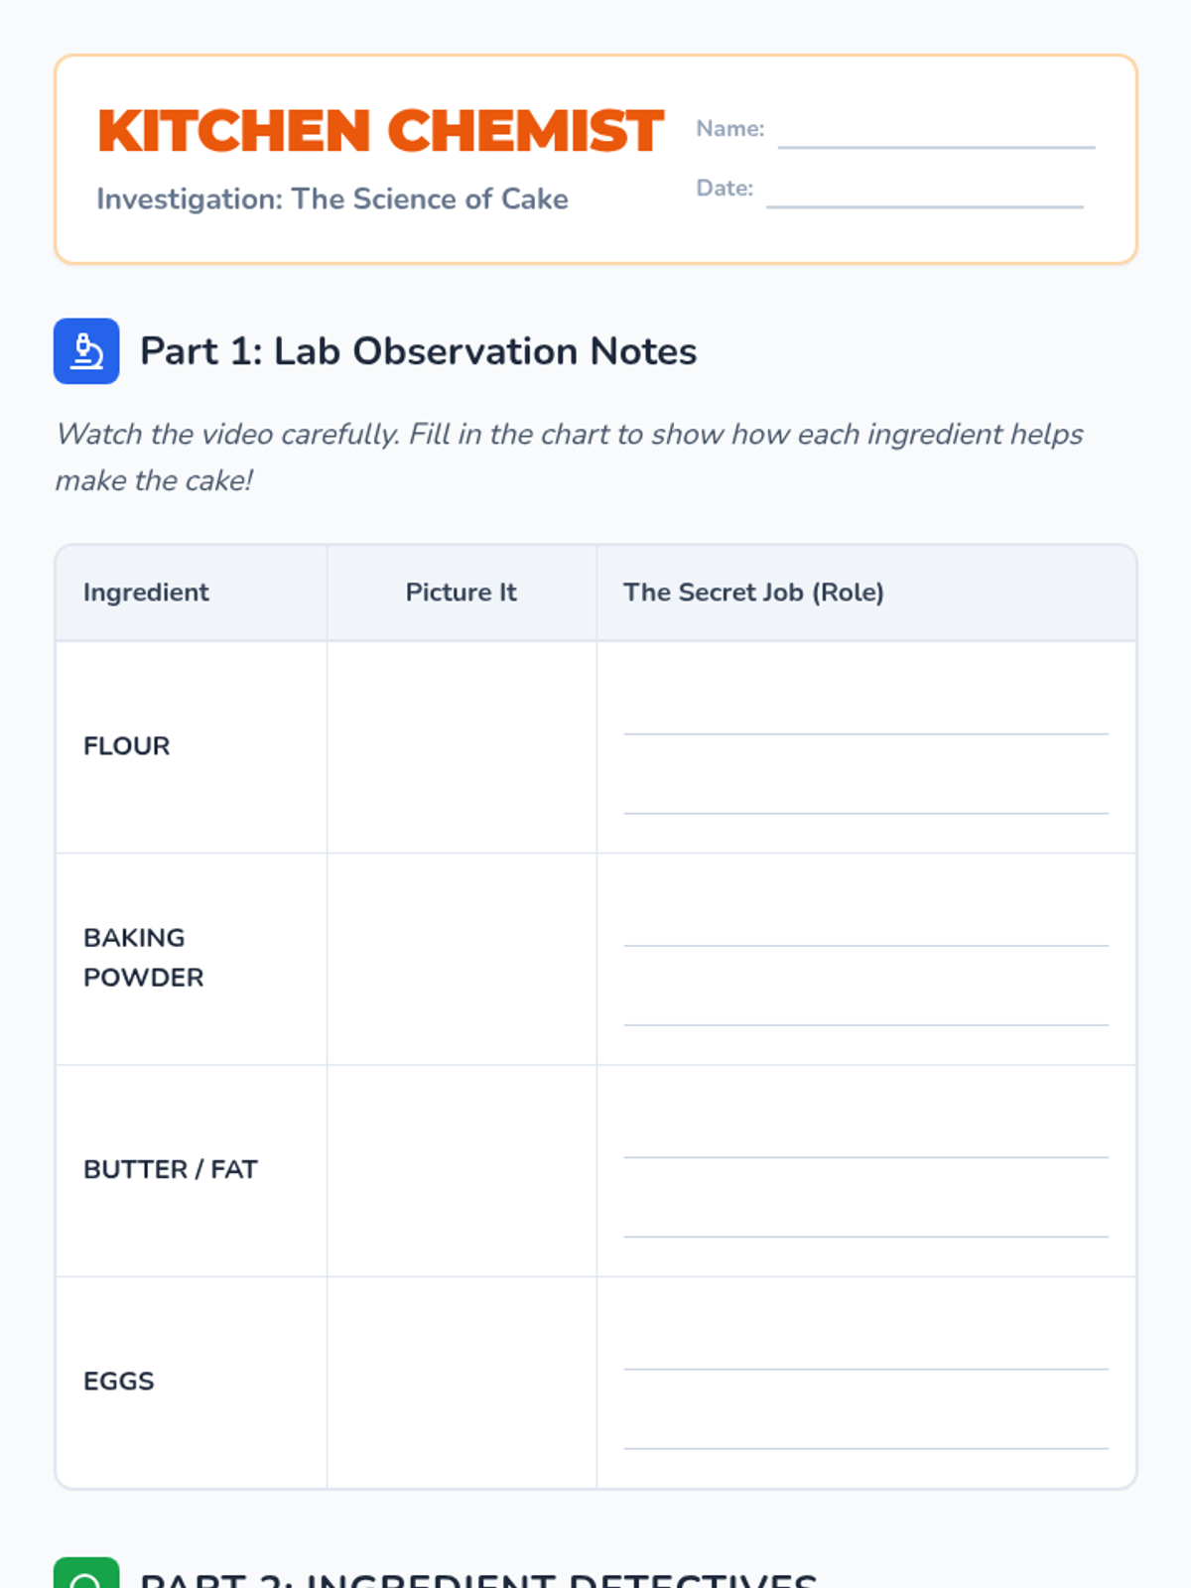Click the Part 1: Lab Observation Notes heading
1191x1588 pixels.
[418, 351]
